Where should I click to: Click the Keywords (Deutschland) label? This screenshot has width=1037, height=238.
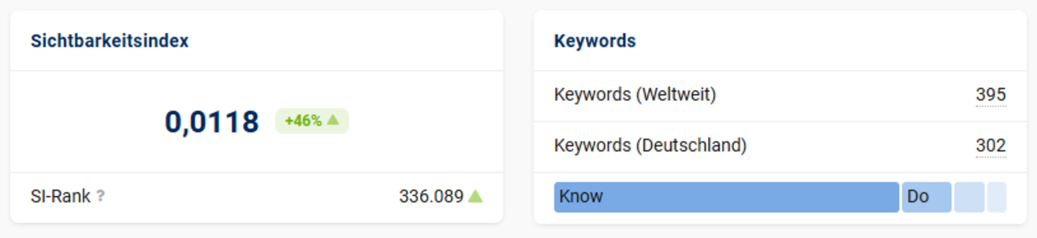click(x=650, y=145)
